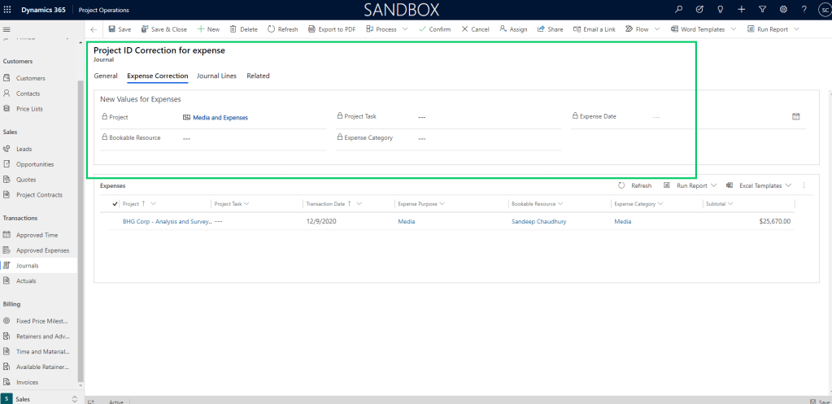Open the Expense Date calendar picker
832x404 pixels.
796,116
